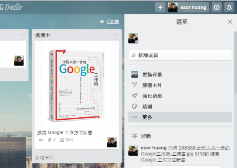Click the board member avatar in menu
This screenshot has width=237, height=168.
[x=134, y=38]
